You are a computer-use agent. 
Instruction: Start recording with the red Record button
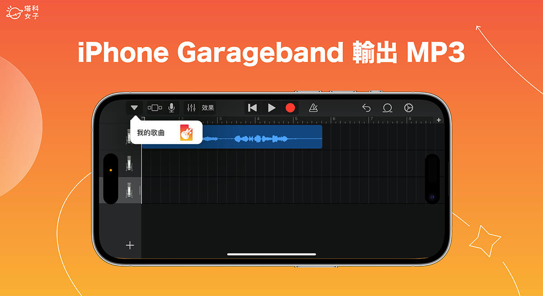point(290,108)
